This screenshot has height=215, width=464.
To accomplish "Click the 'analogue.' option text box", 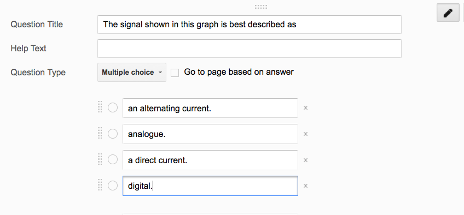I will tap(210, 134).
